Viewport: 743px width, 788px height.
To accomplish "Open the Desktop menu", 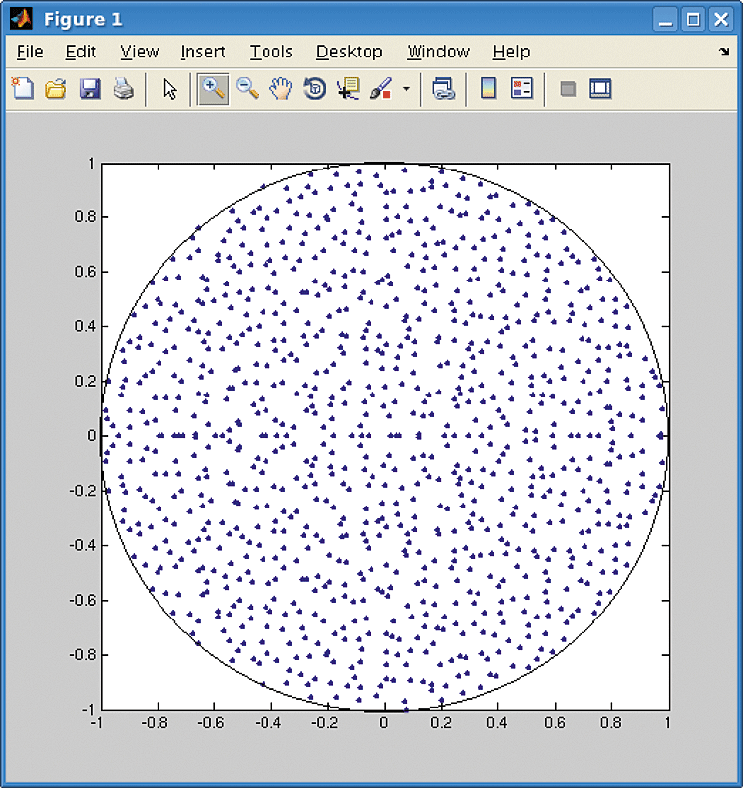I will click(x=349, y=52).
